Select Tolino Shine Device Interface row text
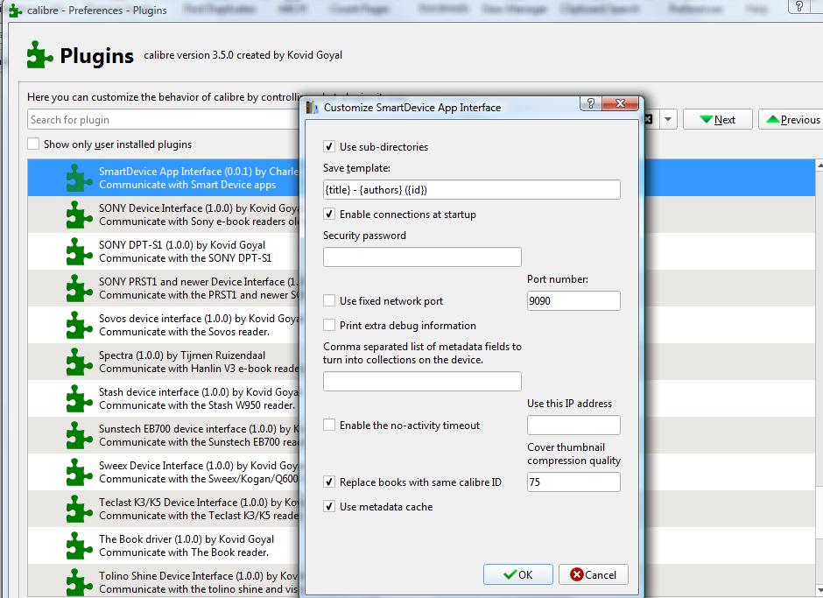This screenshot has height=598, width=823. coord(199,582)
